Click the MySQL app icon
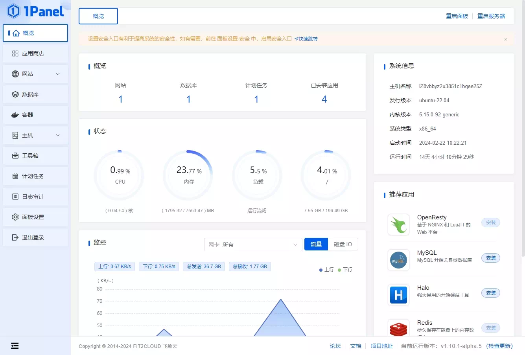The image size is (525, 355). click(398, 260)
